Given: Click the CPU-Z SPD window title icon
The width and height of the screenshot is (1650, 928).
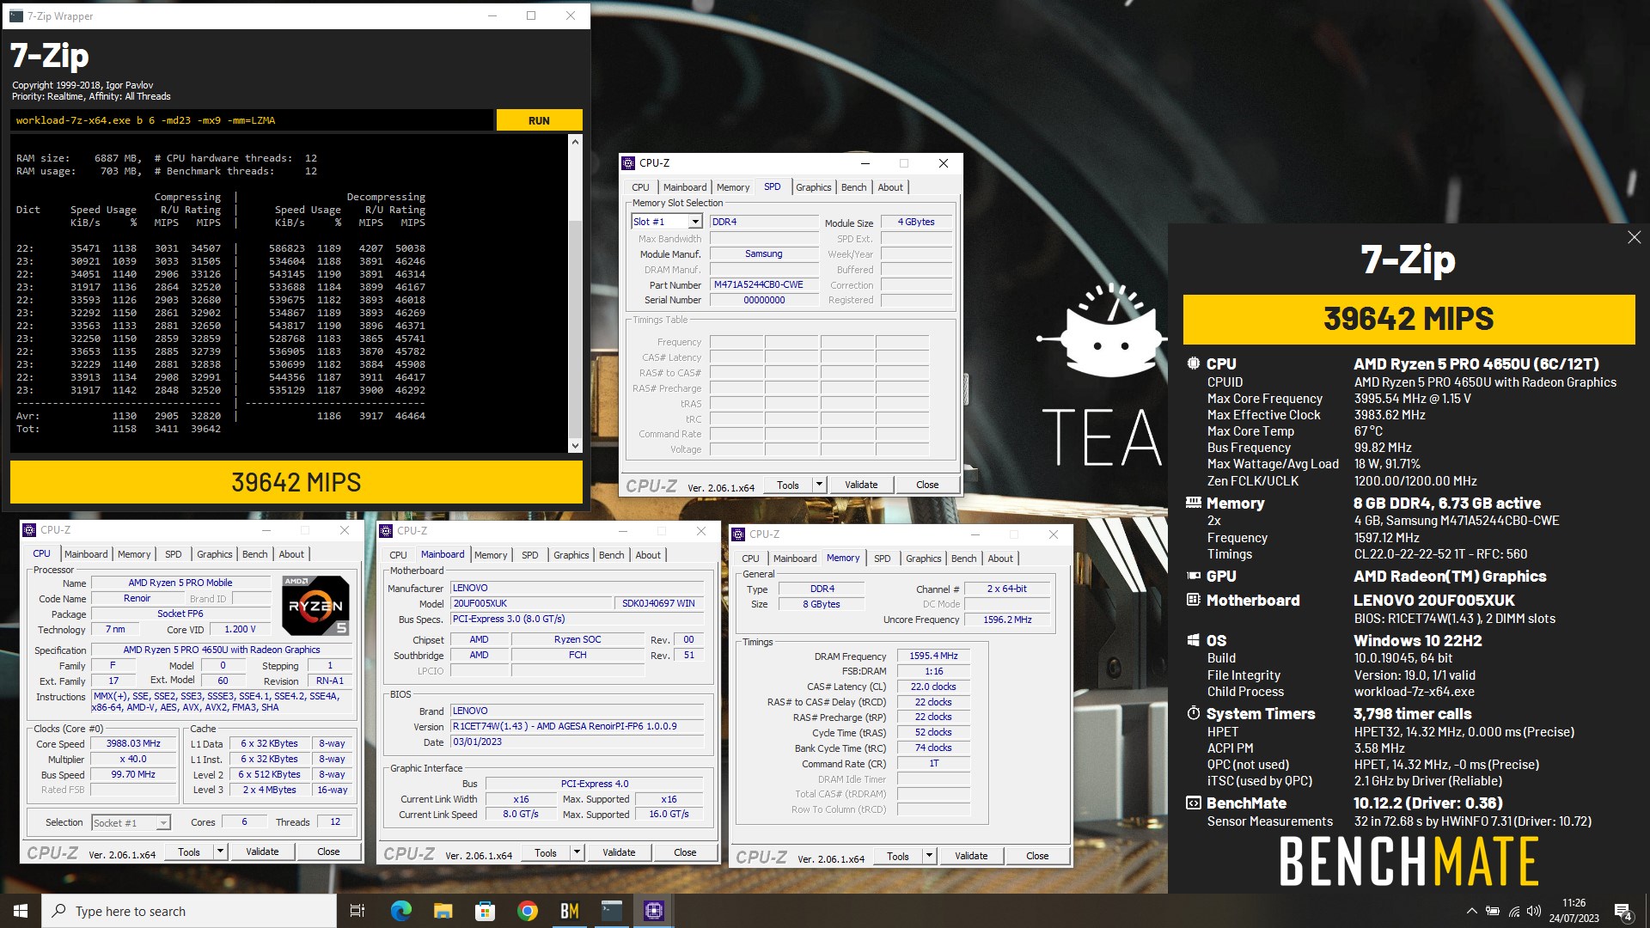Looking at the screenshot, I should pos(629,163).
